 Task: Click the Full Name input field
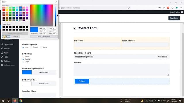[97, 45]
